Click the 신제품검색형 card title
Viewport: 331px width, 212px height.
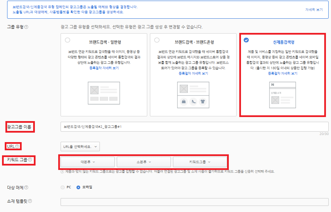(x=284, y=42)
